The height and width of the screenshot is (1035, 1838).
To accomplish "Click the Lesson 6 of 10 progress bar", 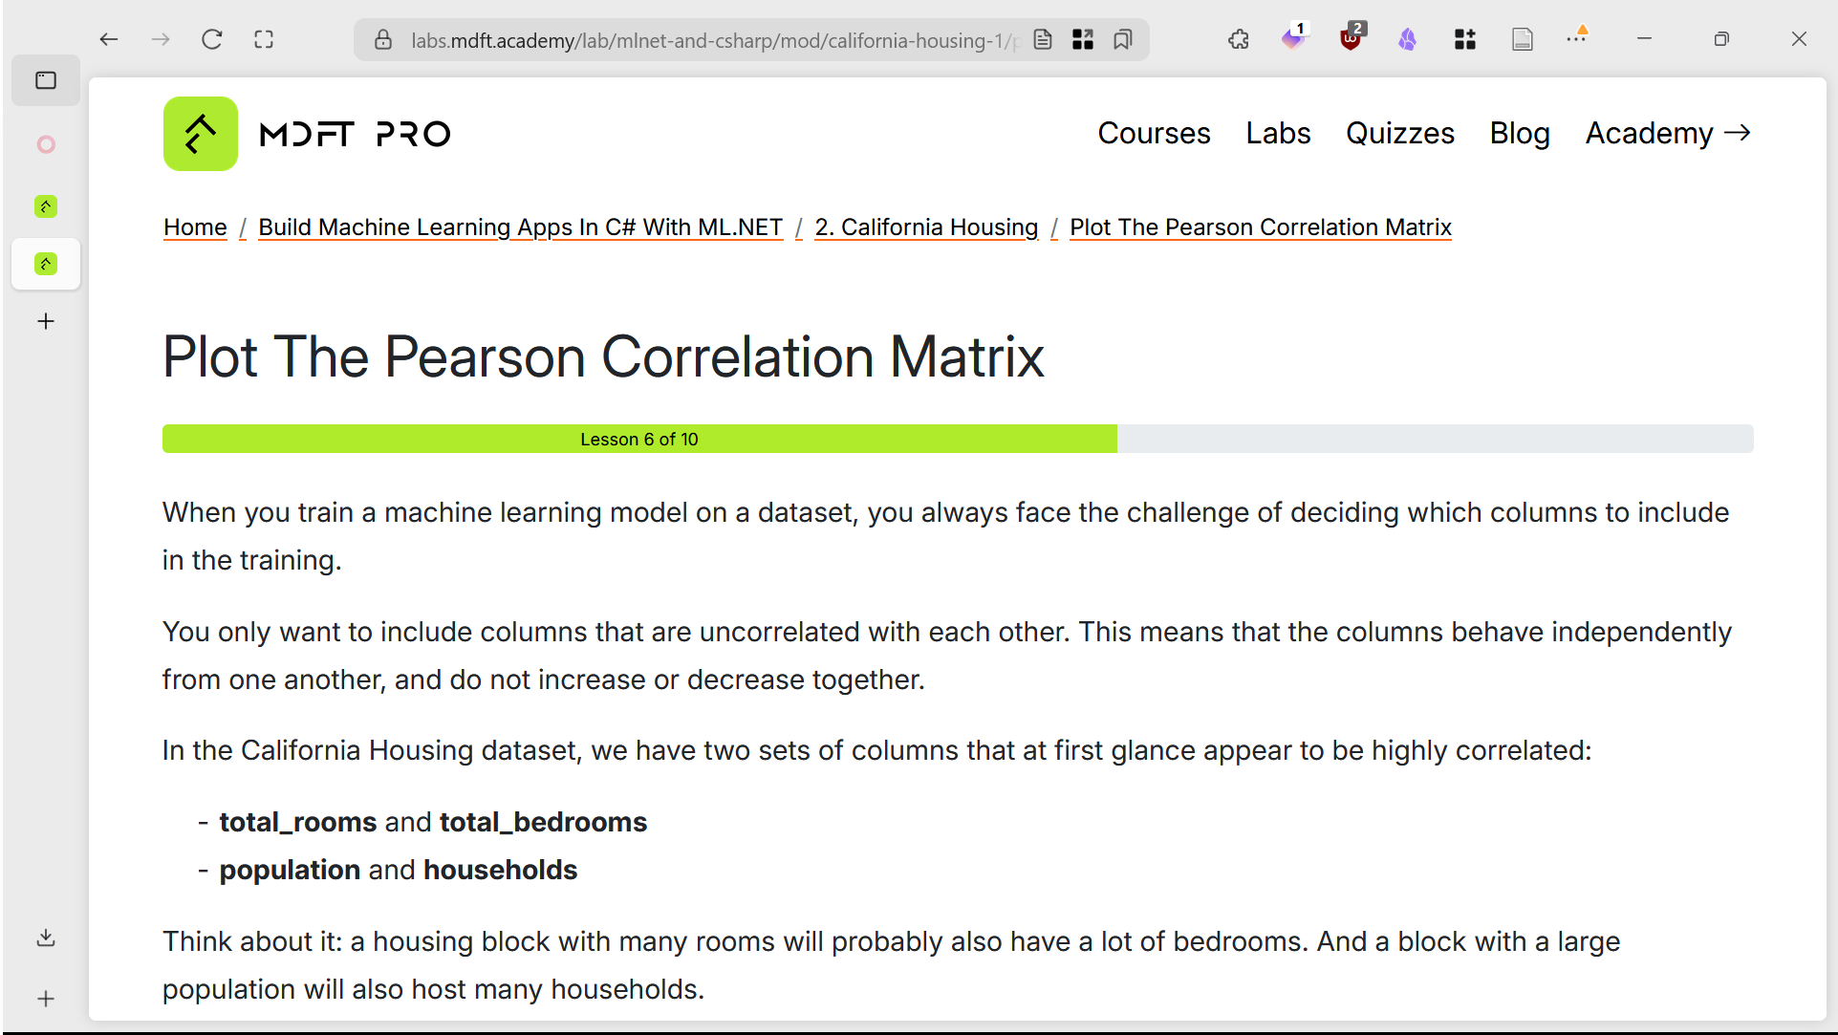I will tap(639, 439).
